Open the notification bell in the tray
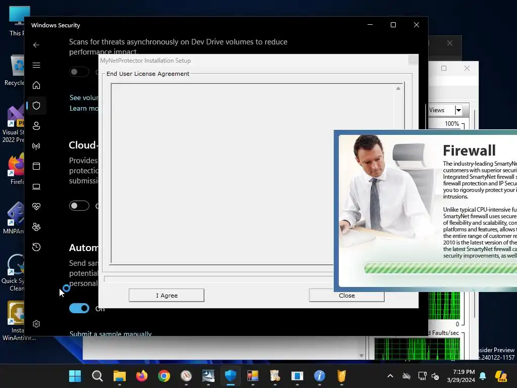Screen dimensions: 517x388 483,376
